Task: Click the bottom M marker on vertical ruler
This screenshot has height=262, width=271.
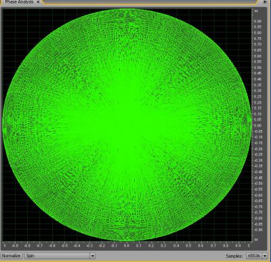Action: (256, 240)
